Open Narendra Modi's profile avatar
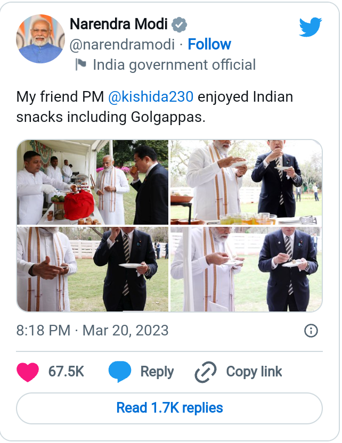 (40, 39)
